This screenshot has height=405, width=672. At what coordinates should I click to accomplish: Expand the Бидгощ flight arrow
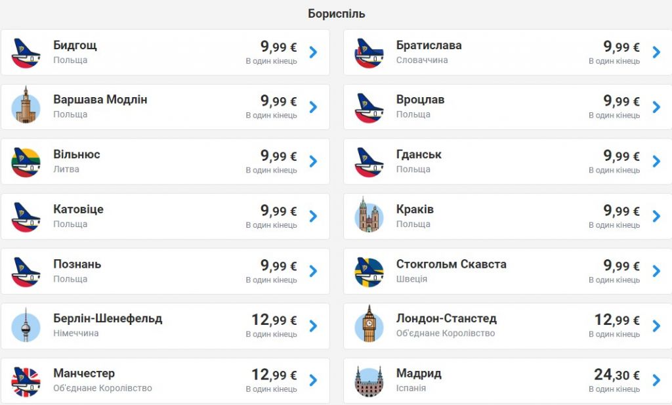[x=313, y=53]
